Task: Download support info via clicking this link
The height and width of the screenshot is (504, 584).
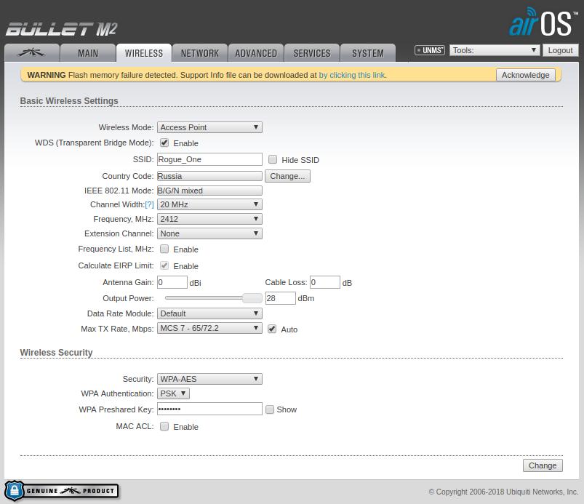Action: click(352, 75)
